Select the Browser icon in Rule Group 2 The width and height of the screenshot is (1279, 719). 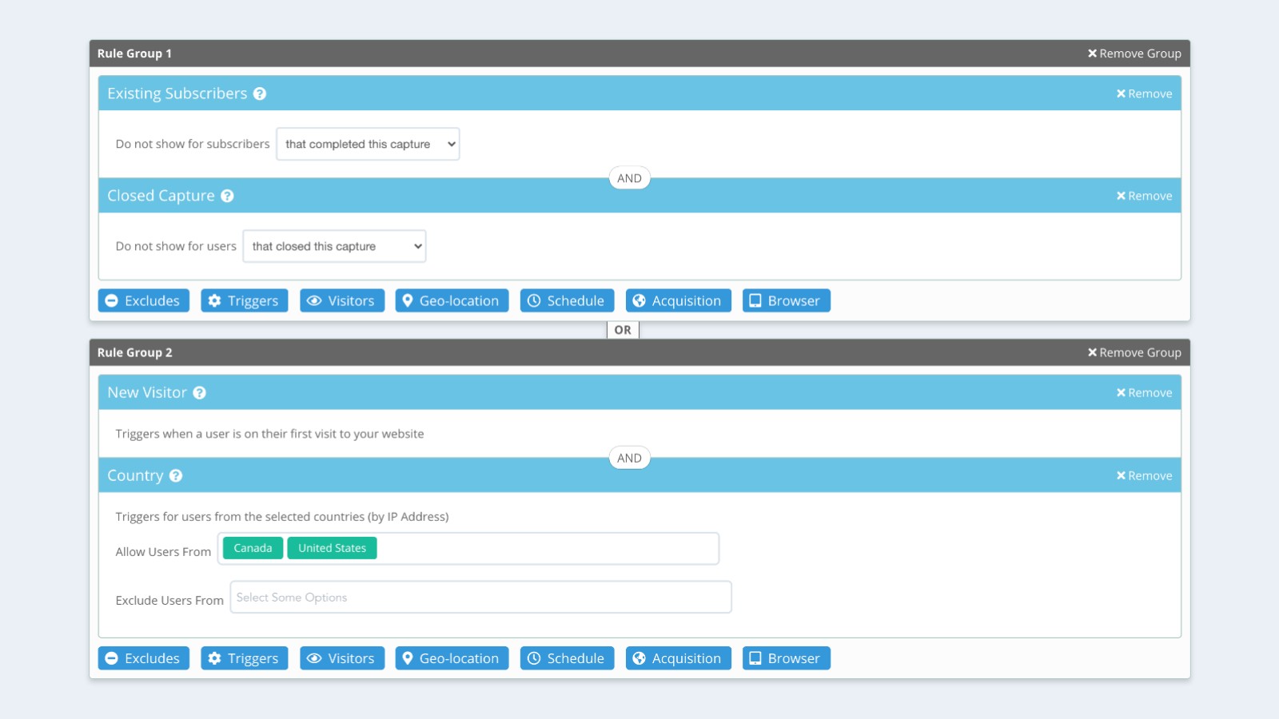(x=755, y=657)
